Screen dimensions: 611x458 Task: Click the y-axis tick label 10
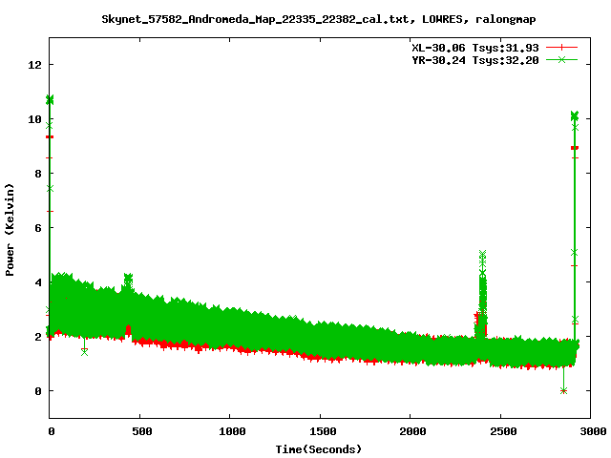click(34, 119)
